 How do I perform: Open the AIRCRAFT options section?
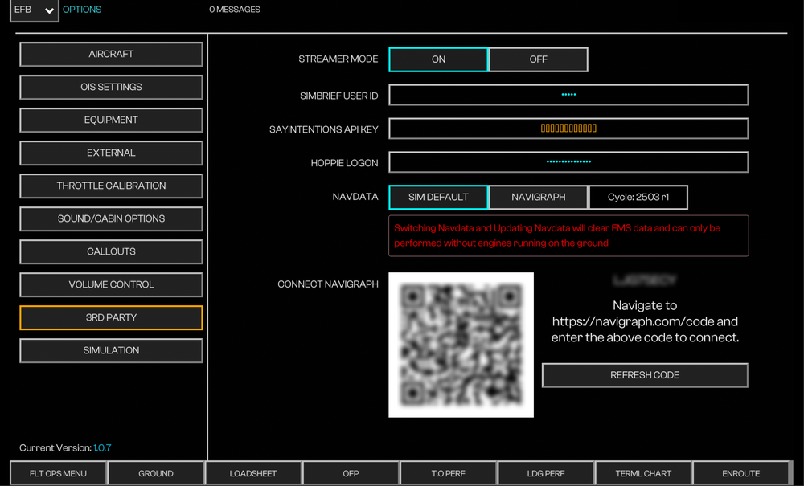point(111,54)
